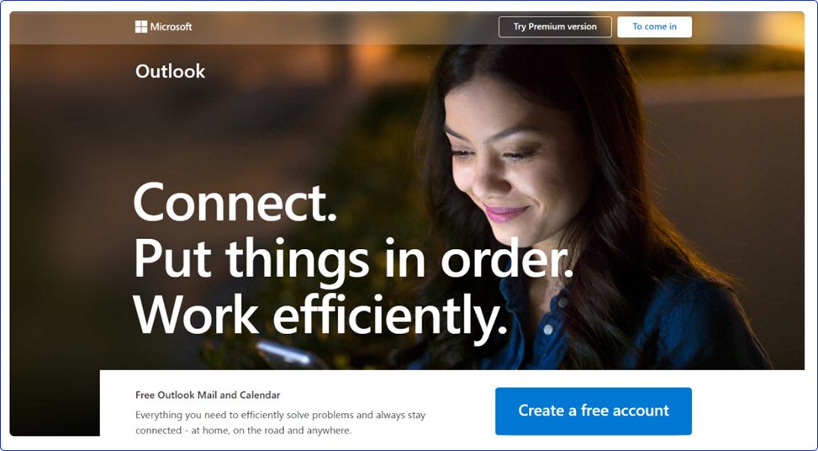818x451 pixels.
Task: Sign in via the To come in button
Action: 655,27
